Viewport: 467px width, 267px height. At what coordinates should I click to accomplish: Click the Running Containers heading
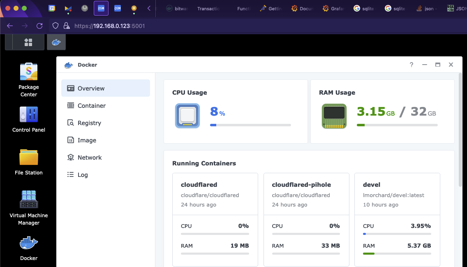click(x=204, y=163)
